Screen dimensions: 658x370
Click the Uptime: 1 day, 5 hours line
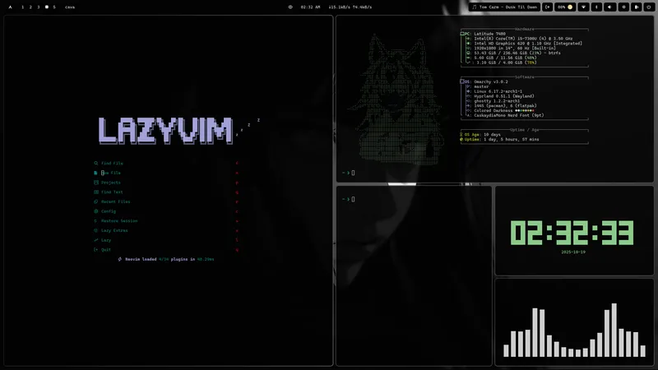499,139
